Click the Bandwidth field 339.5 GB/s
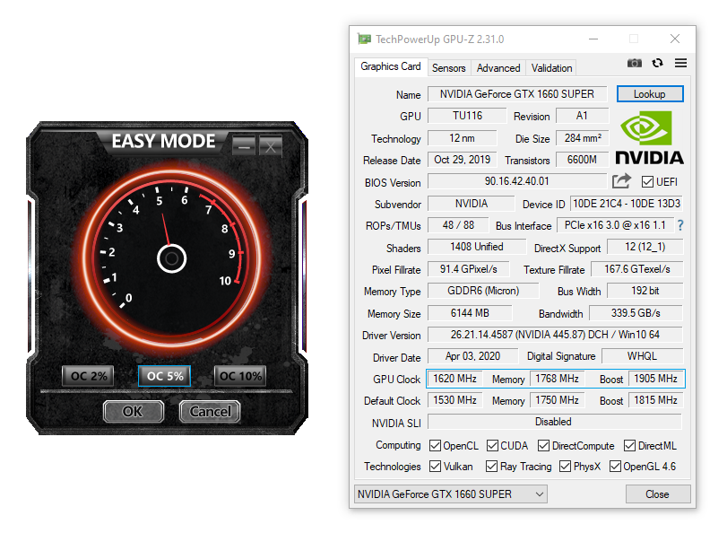 point(636,313)
